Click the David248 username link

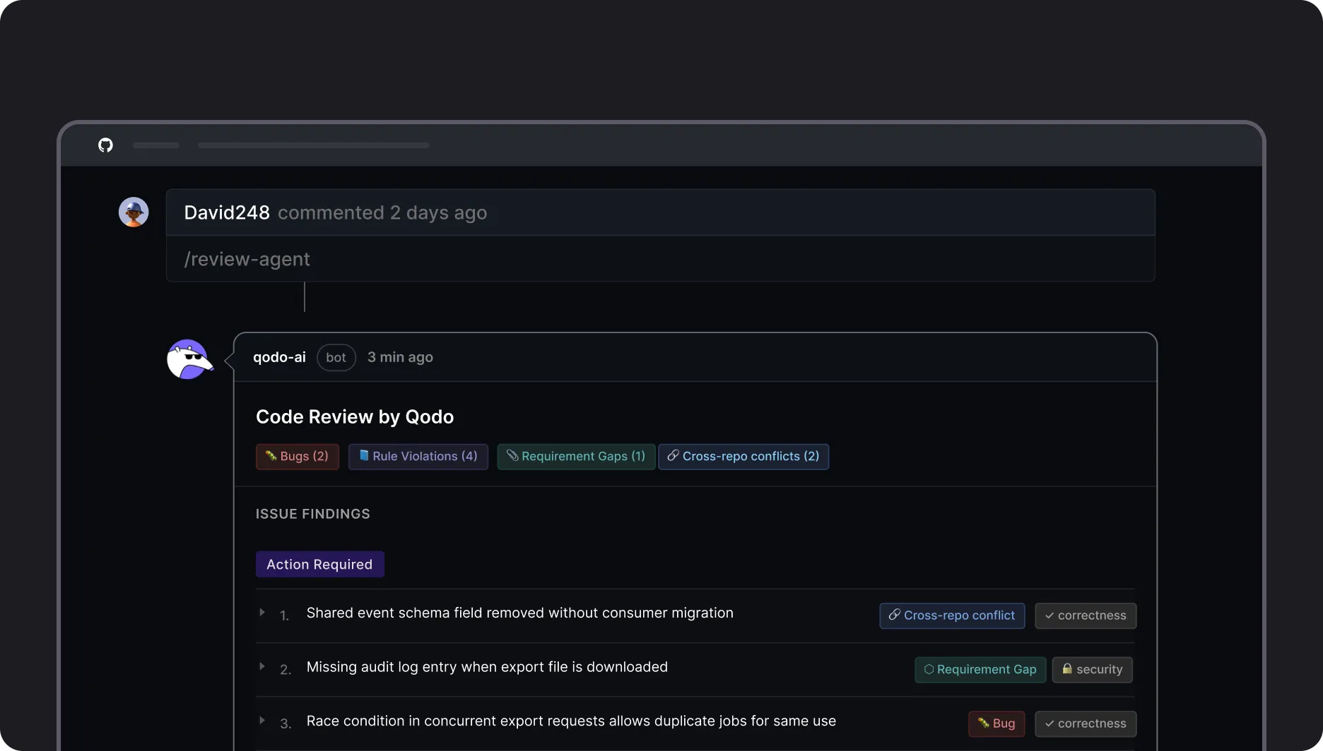coord(227,212)
